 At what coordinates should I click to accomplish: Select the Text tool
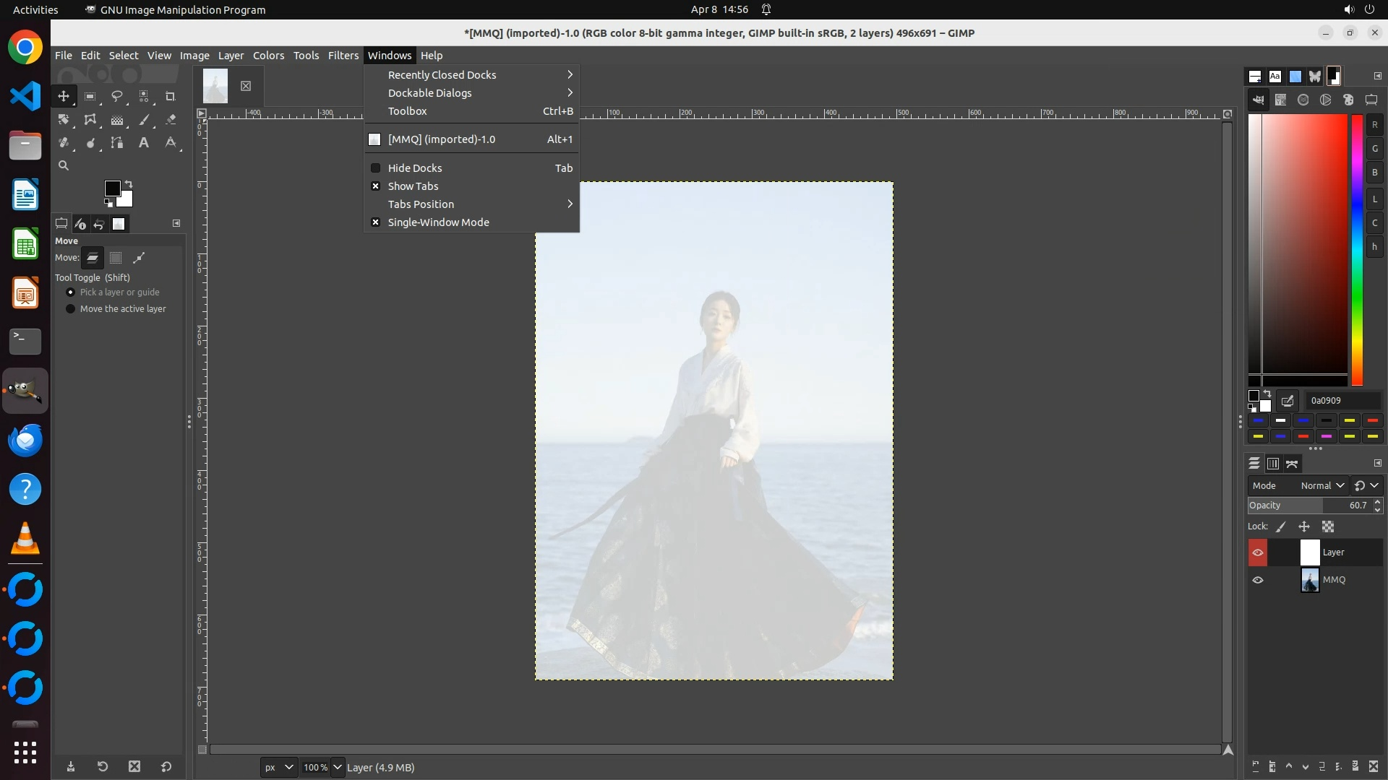144,143
